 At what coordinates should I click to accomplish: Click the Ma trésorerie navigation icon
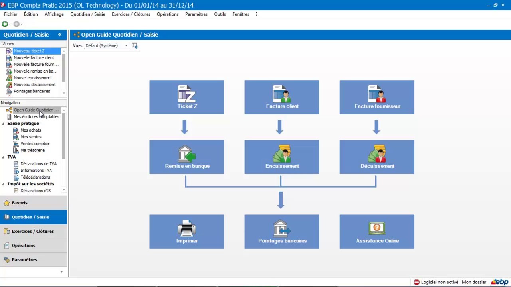pyautogui.click(x=16, y=151)
